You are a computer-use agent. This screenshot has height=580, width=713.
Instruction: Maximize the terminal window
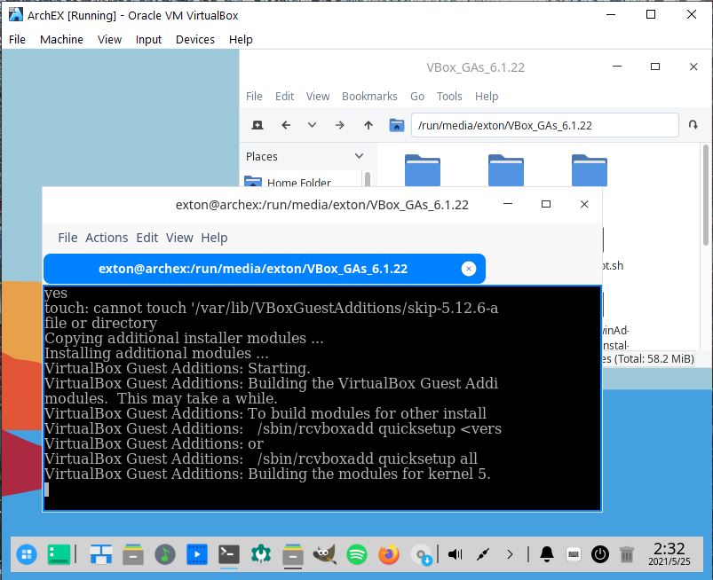click(546, 204)
